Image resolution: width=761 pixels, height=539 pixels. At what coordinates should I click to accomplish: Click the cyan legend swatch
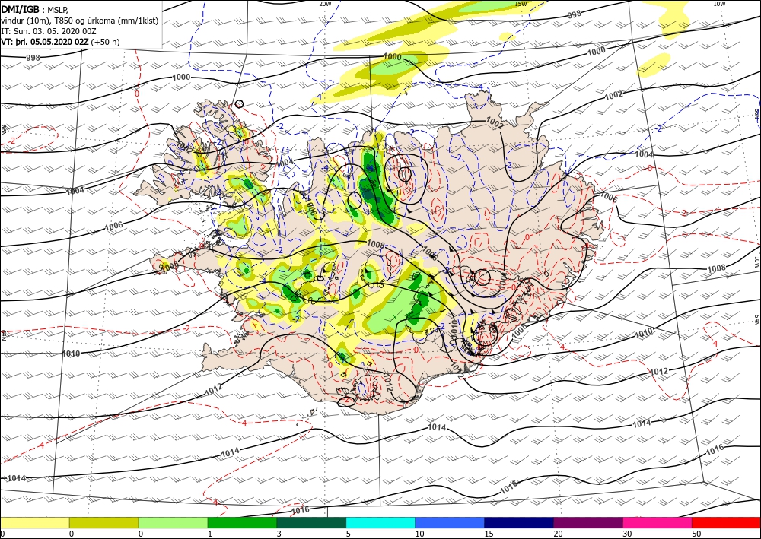[x=380, y=522]
